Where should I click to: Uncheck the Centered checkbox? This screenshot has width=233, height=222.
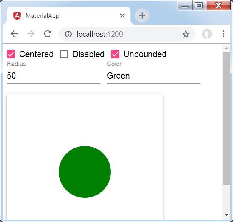tap(11, 54)
